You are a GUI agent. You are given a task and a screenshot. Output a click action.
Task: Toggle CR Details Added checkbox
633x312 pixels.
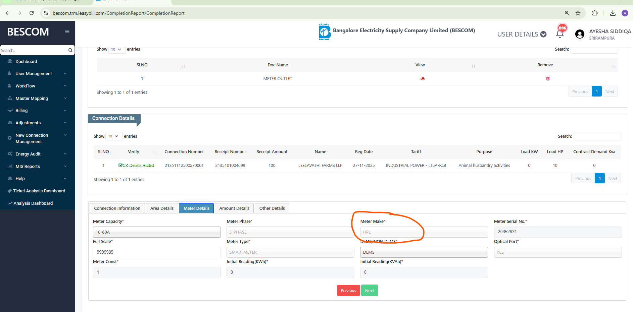(120, 165)
